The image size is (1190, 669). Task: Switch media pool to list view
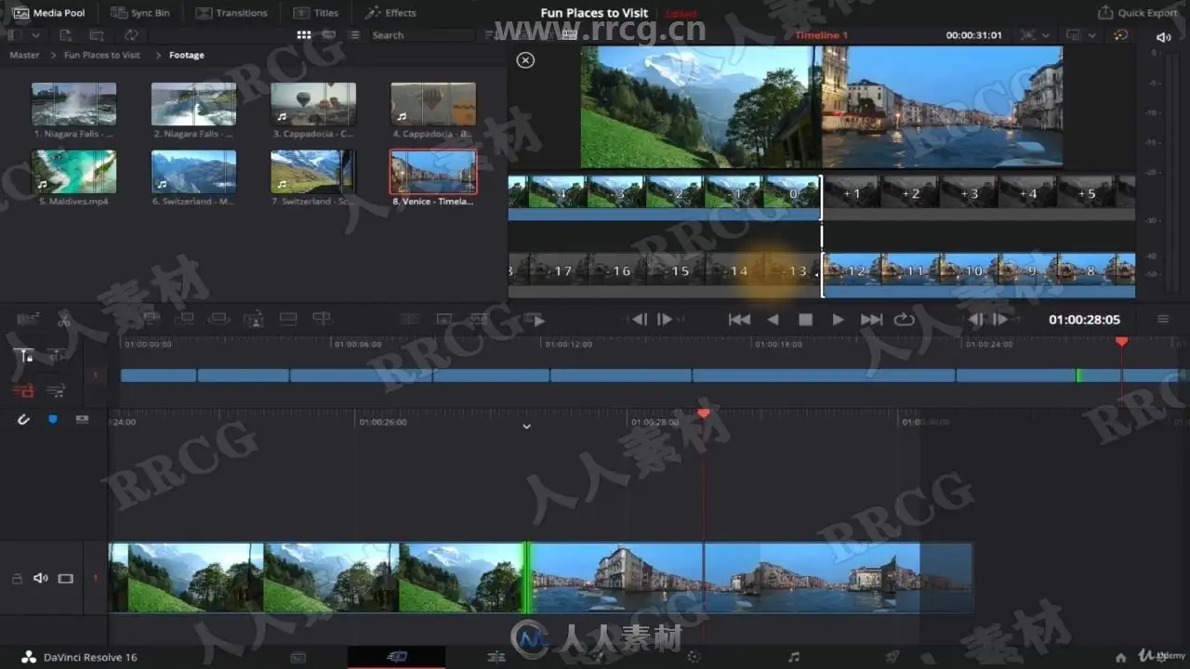354,35
